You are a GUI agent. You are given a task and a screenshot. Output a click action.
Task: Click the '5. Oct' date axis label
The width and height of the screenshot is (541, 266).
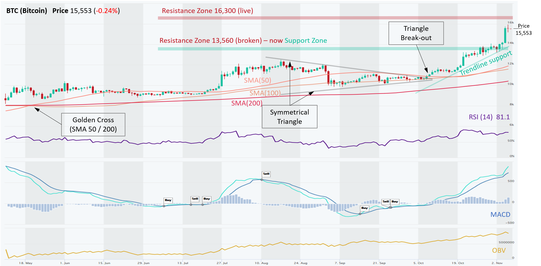tap(418, 263)
